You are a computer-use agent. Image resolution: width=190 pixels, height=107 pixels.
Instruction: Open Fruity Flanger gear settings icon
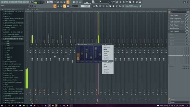(79, 44)
